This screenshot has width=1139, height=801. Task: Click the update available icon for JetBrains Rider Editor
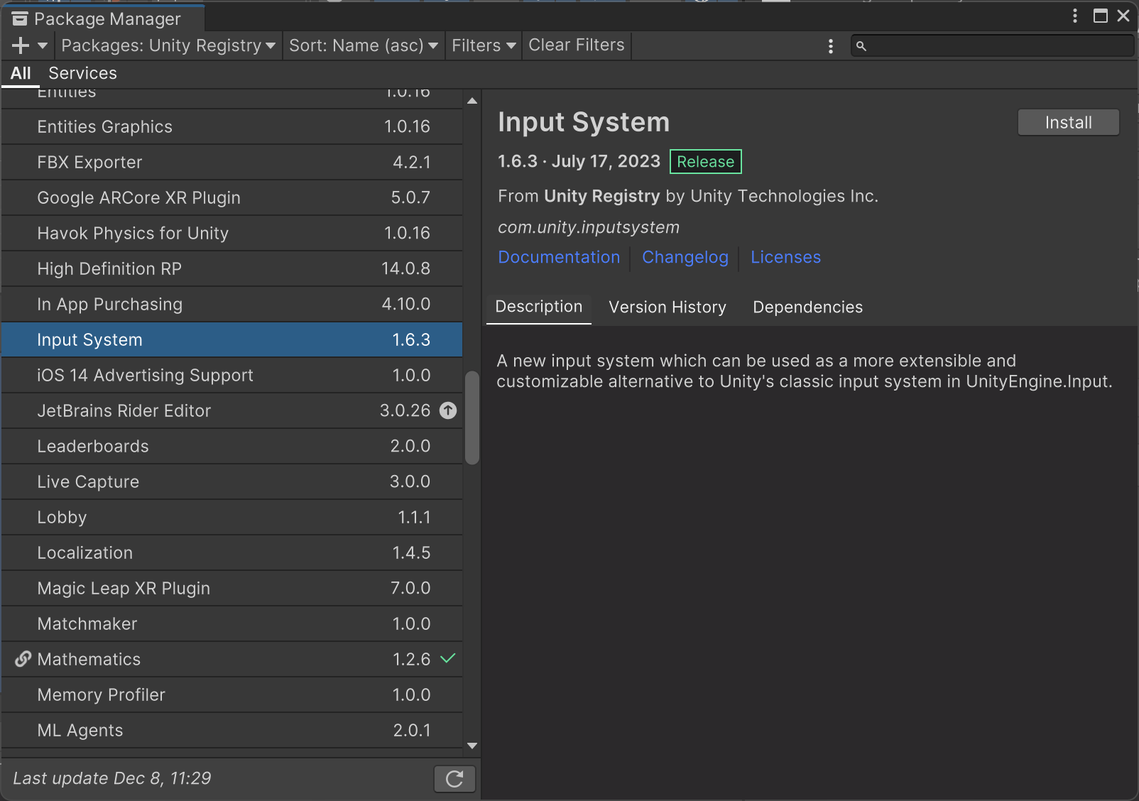(448, 410)
